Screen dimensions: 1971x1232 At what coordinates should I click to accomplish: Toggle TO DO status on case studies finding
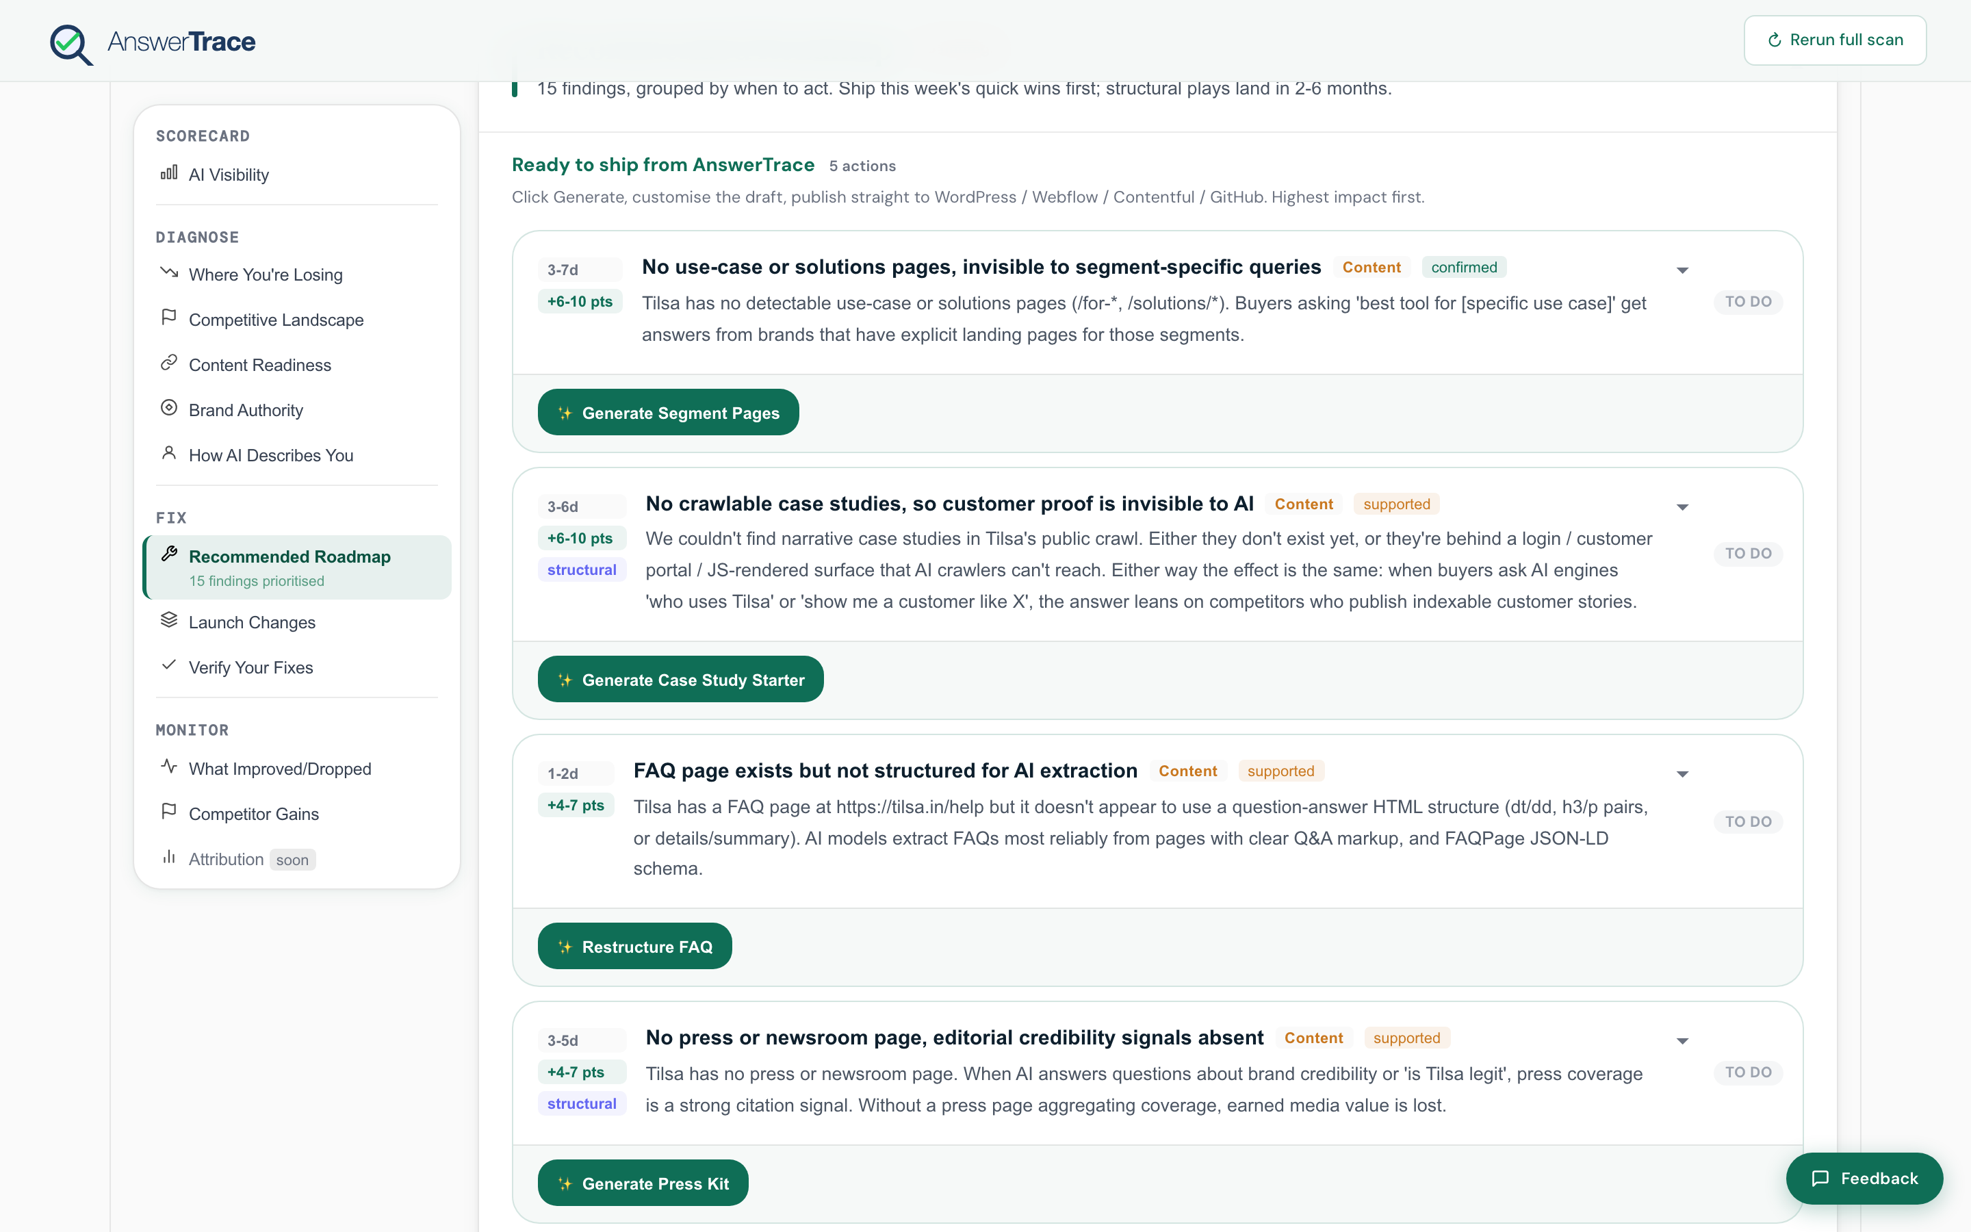1748,553
